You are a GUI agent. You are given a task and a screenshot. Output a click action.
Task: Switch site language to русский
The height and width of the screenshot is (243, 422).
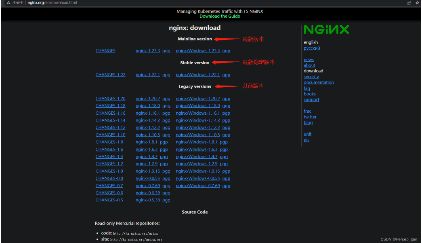tap(312, 48)
